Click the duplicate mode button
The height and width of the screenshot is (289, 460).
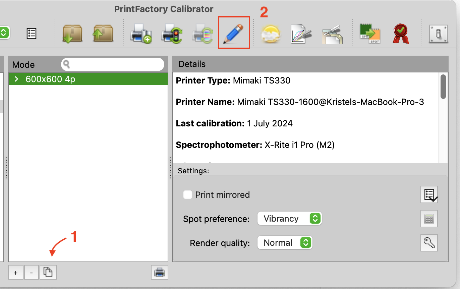click(x=48, y=273)
